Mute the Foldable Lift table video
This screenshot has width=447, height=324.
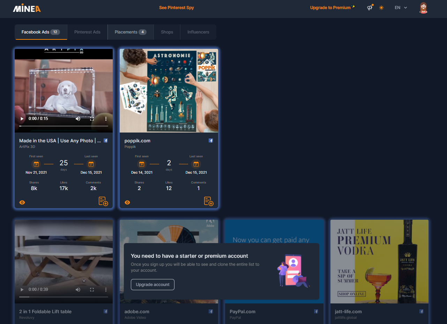point(78,289)
